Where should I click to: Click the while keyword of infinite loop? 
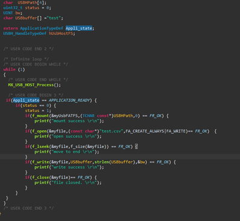click(10, 69)
